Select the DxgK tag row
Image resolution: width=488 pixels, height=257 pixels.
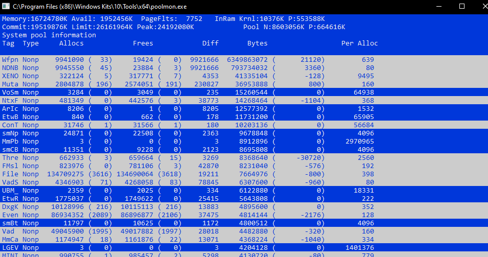(x=244, y=206)
